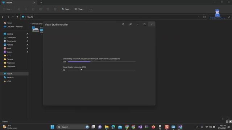Viewport: 232px width, 130px height.
Task: Switch to details view in status bar
Action: [x=227, y=122]
